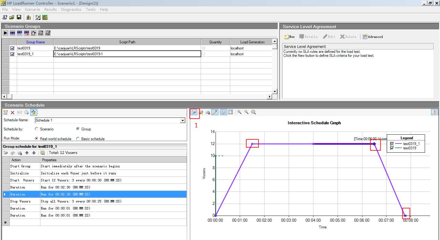Open the Help menu
The height and width of the screenshot is (240, 440).
click(104, 9)
